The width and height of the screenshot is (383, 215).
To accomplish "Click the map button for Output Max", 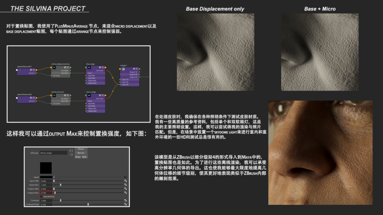I will click(126, 193).
